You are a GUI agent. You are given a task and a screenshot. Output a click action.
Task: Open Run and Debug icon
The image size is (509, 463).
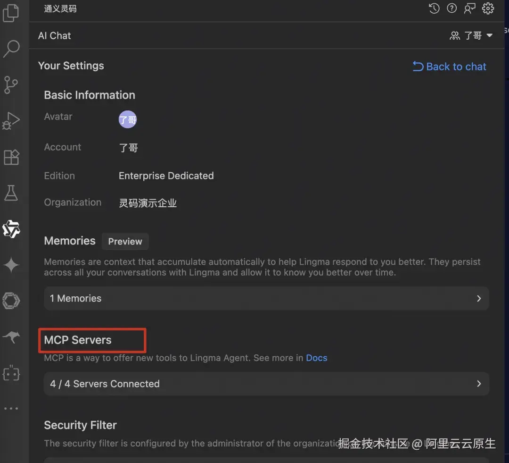click(11, 121)
